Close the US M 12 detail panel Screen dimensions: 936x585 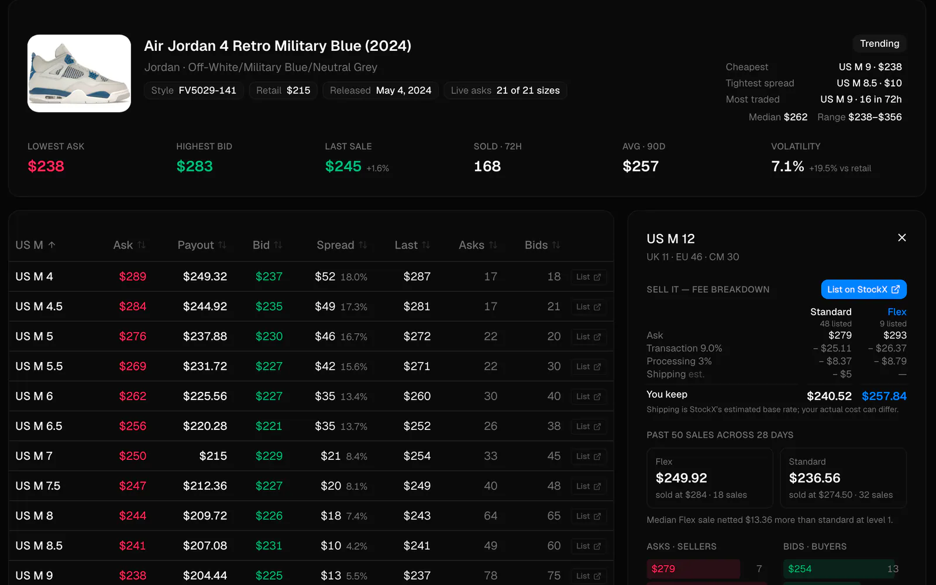pos(901,238)
